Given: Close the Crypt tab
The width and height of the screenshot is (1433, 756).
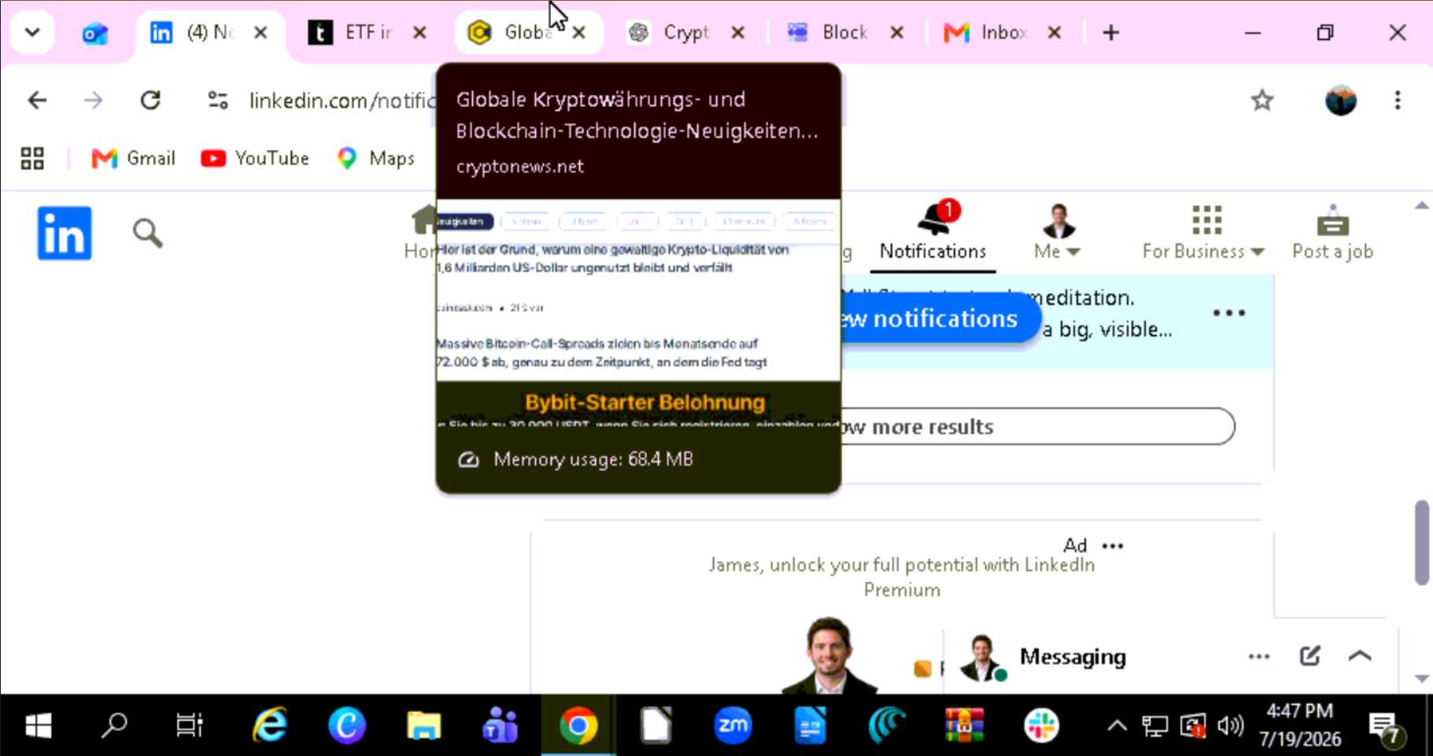Looking at the screenshot, I should pos(738,33).
